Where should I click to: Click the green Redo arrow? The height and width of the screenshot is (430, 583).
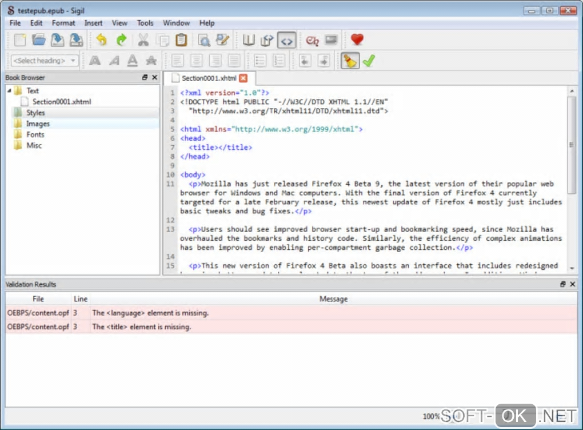(x=121, y=40)
